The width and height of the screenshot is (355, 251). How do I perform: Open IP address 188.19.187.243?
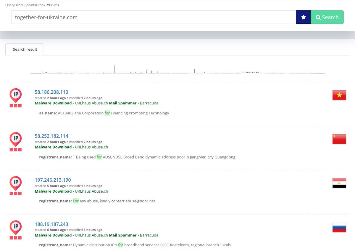51,224
